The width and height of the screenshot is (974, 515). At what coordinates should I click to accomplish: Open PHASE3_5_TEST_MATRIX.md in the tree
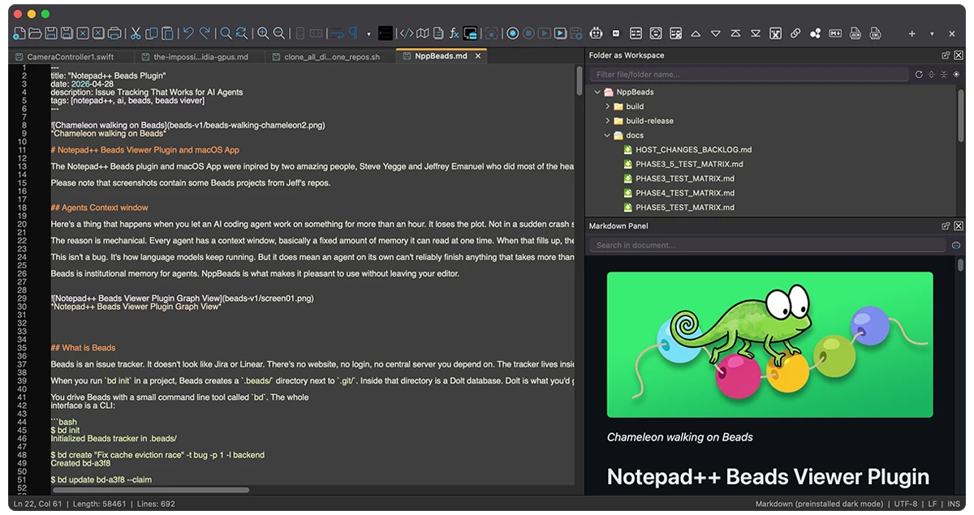tap(690, 164)
